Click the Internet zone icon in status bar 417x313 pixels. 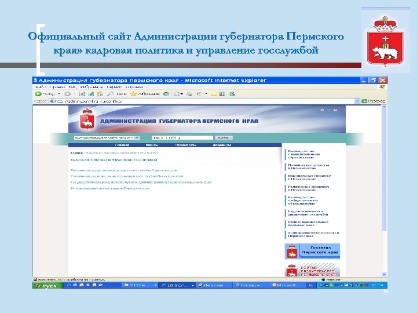pos(323,279)
